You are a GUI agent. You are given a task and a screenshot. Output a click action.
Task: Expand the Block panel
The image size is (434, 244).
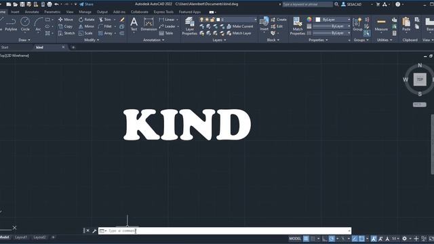point(273,40)
